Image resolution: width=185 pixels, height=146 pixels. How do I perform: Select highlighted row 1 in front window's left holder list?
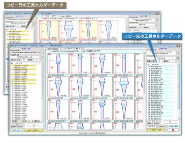click(24, 66)
